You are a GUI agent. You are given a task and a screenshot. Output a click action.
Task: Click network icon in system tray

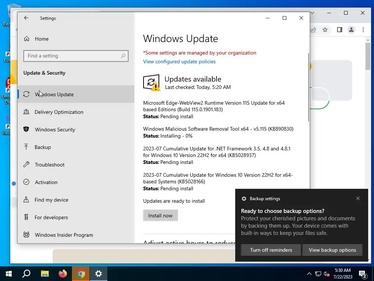(x=318, y=274)
